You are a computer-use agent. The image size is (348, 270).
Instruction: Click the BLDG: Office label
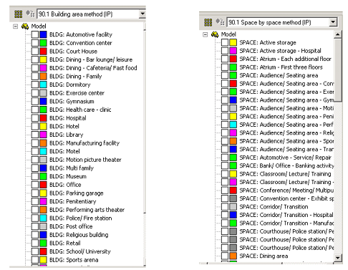coord(65,185)
